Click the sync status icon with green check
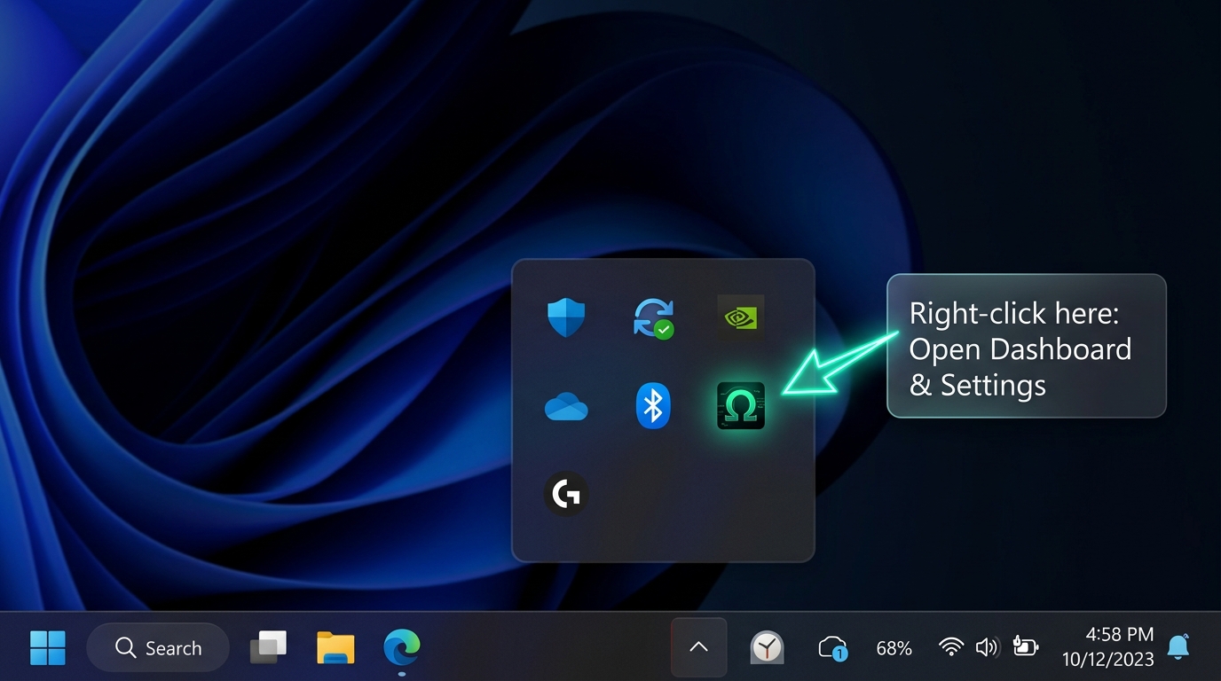The height and width of the screenshot is (681, 1221). pyautogui.click(x=654, y=318)
